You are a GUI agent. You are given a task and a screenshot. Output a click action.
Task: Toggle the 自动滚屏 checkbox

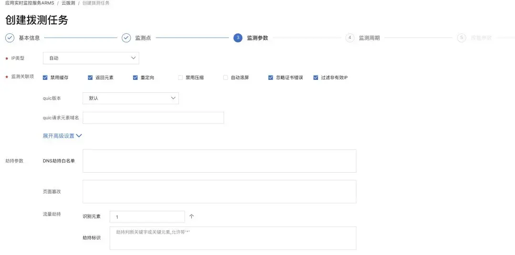(225, 78)
